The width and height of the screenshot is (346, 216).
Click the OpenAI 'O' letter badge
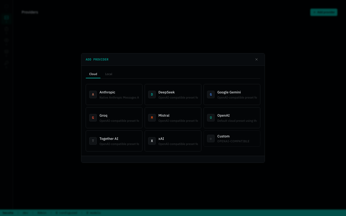pos(211,118)
